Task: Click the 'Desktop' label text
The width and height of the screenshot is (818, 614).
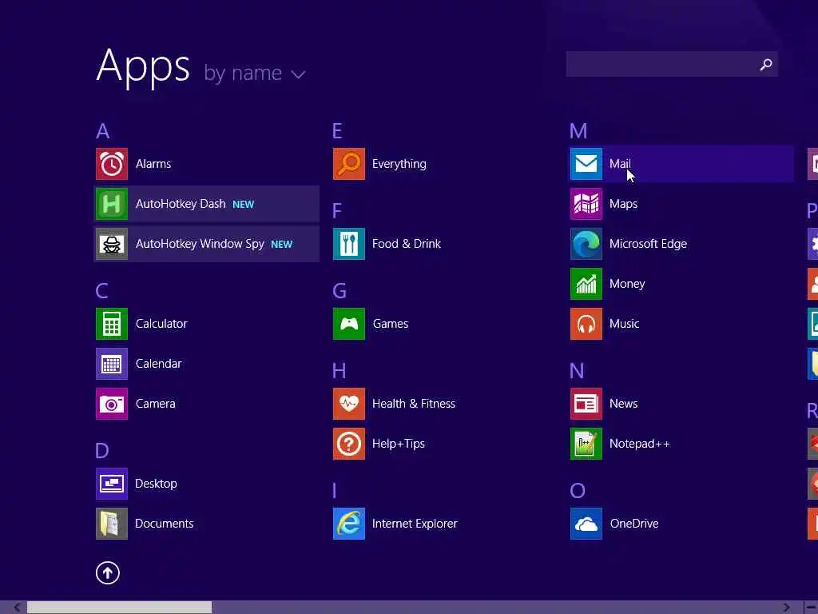Action: point(156,484)
